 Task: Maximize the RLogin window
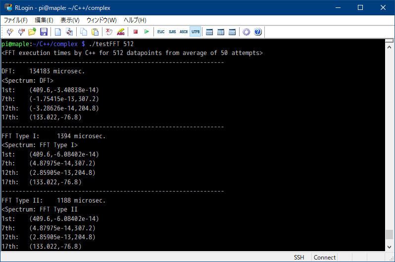click(x=360, y=7)
